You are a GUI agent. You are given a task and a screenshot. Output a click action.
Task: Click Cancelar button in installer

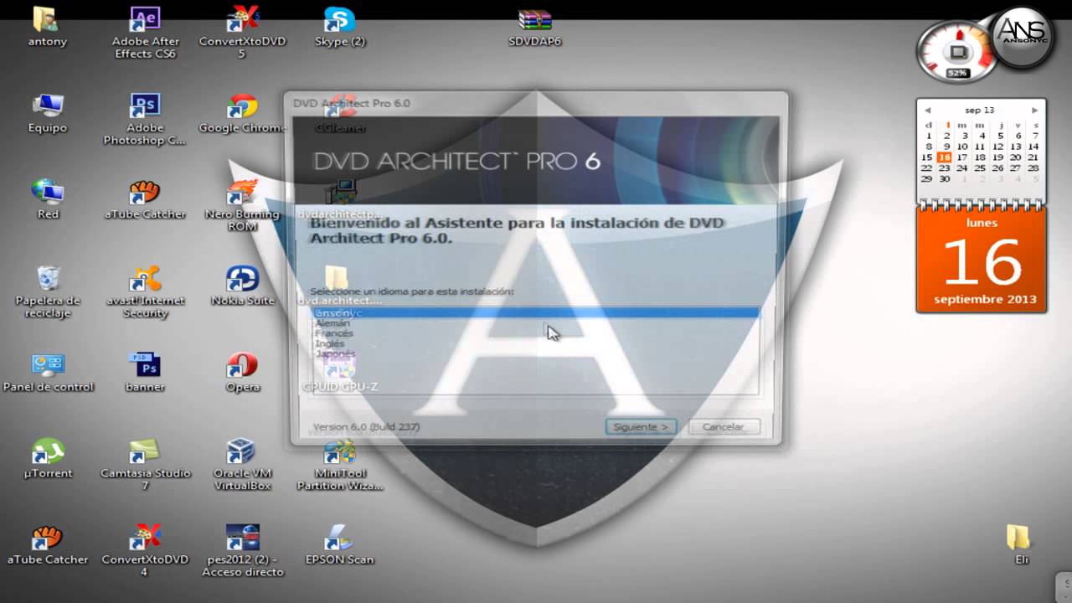point(724,426)
